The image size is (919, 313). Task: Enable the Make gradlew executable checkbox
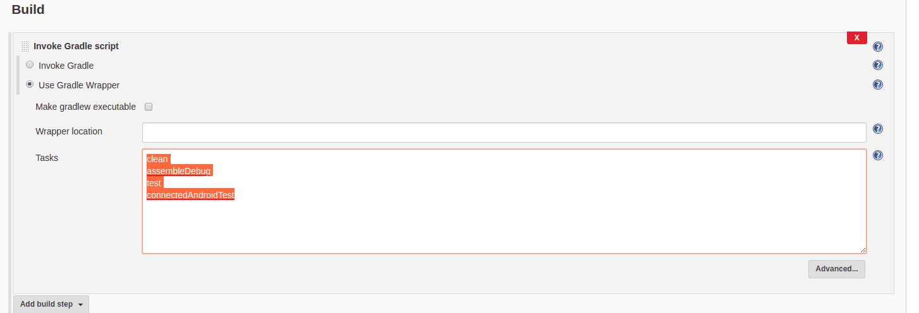(x=149, y=107)
